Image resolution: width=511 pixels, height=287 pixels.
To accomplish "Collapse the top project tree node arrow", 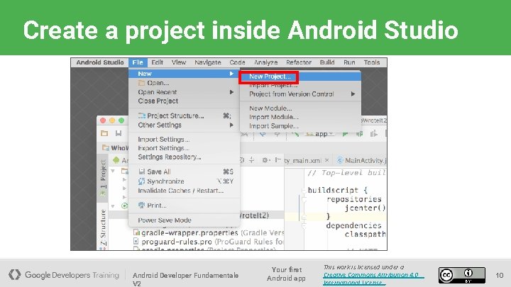I will pyautogui.click(x=113, y=171).
